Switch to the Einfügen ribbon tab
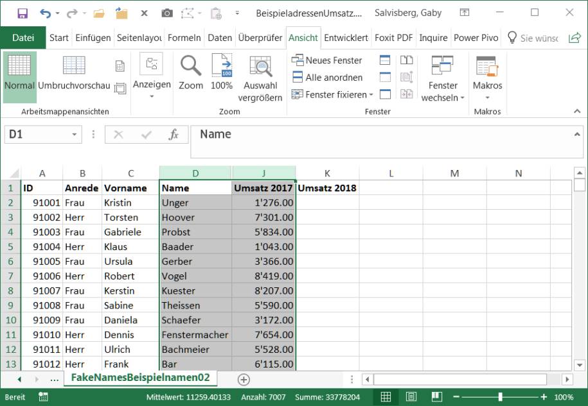This screenshot has width=588, height=406. pos(93,38)
